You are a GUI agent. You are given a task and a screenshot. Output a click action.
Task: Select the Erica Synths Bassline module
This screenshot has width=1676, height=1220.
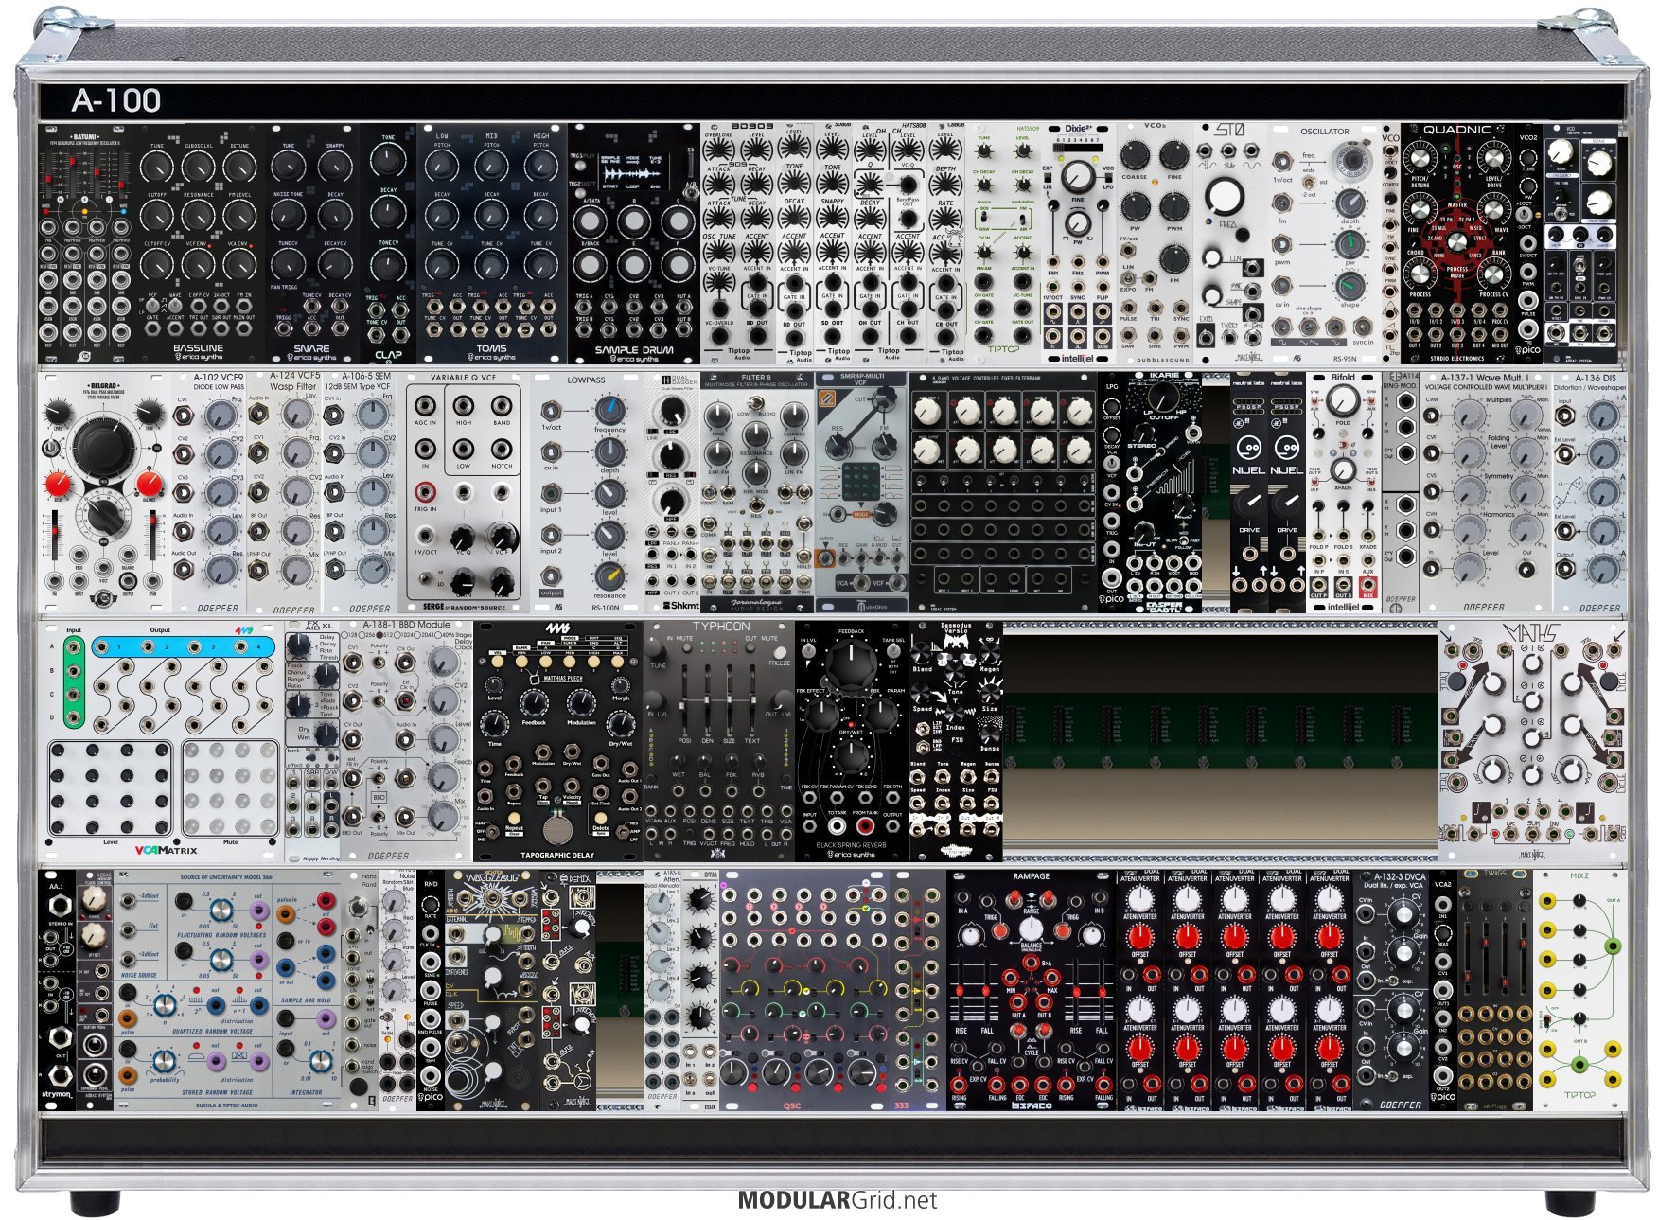(x=201, y=244)
